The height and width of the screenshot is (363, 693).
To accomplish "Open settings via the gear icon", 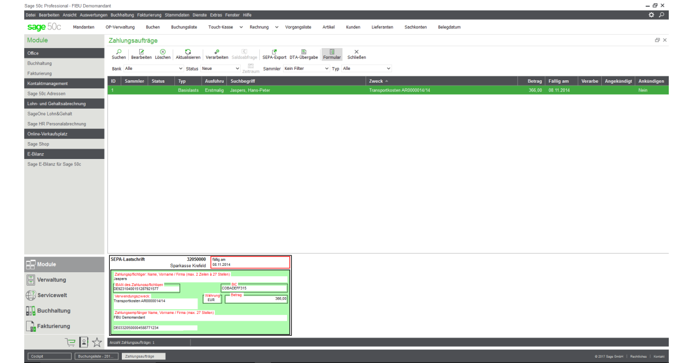I will click(x=652, y=14).
